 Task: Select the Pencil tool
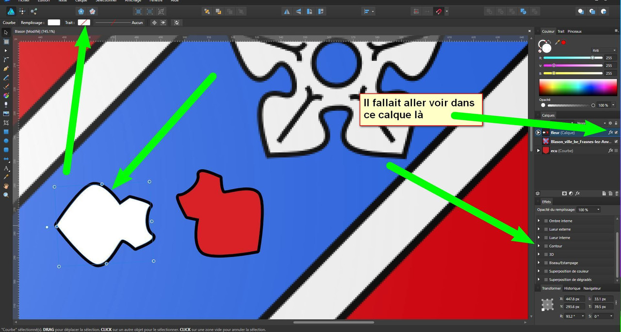point(6,78)
